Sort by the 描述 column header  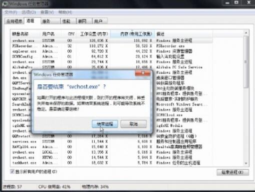[183, 34]
